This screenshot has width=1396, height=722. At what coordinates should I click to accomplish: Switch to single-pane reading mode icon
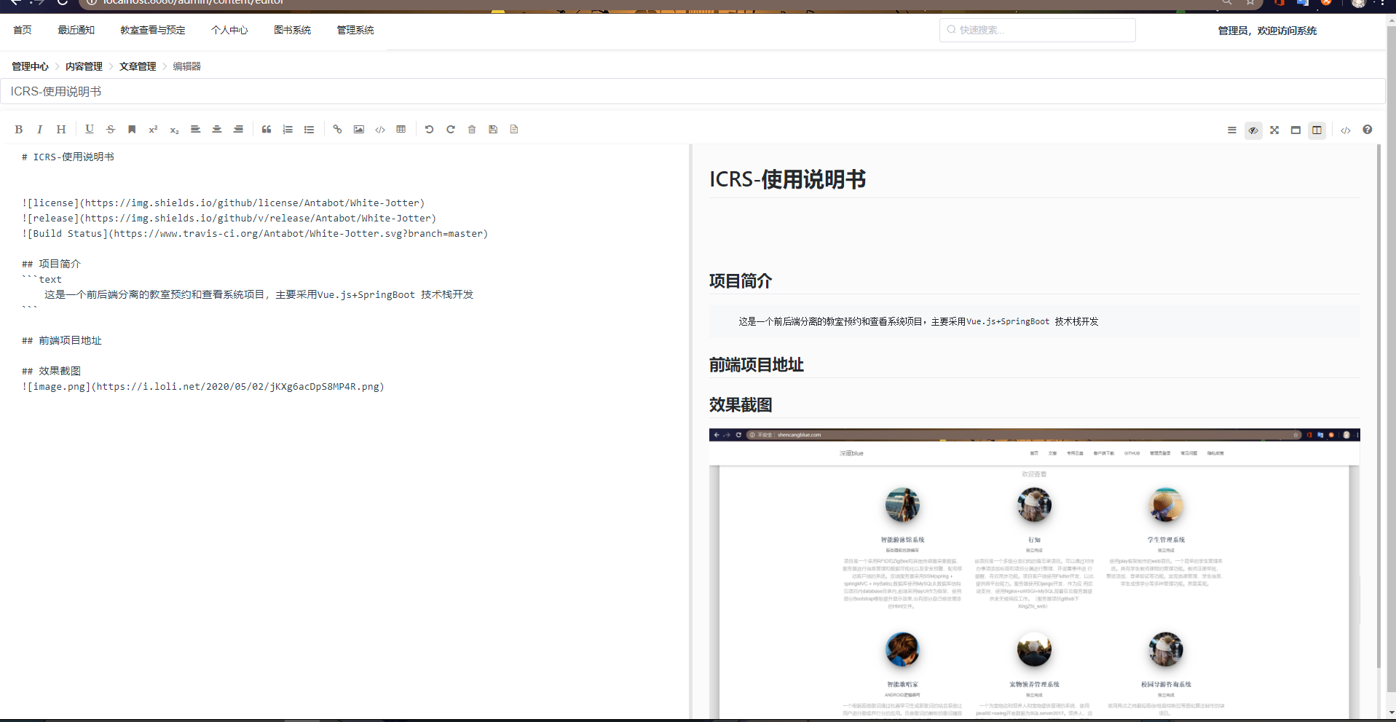1296,130
